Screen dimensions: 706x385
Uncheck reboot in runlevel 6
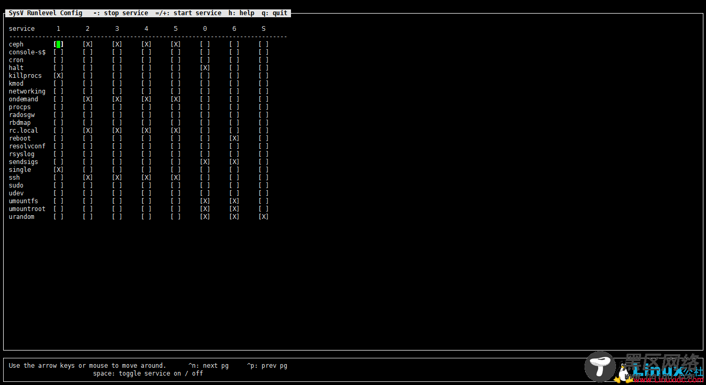coord(234,138)
